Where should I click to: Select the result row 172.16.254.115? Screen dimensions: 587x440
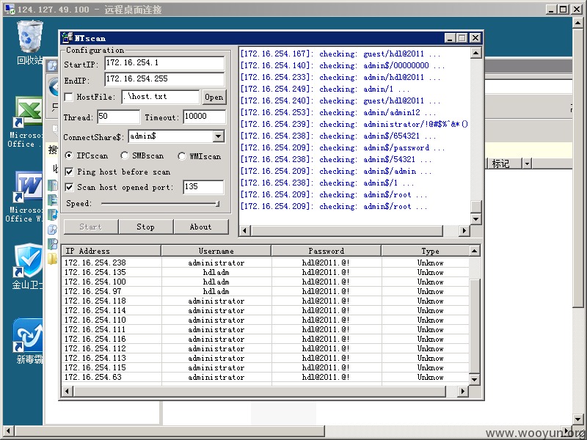click(266, 367)
